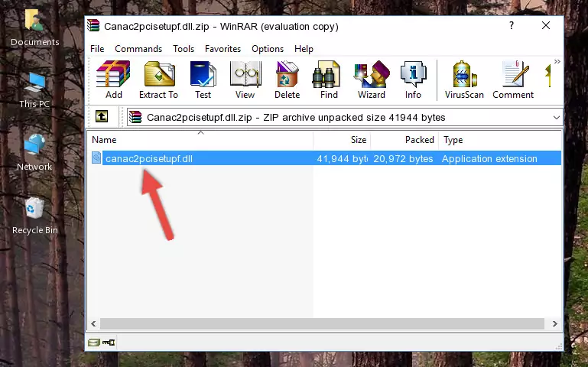Open the Help menu
Image resolution: width=588 pixels, height=367 pixels.
pyautogui.click(x=304, y=49)
